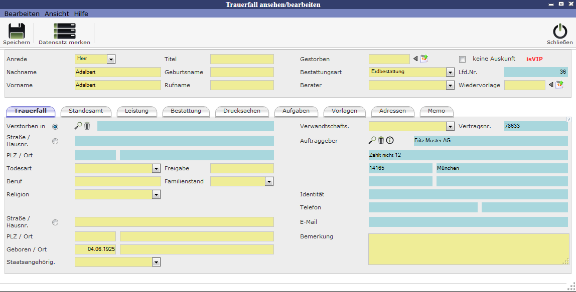The image size is (576, 292).
Task: Enable the keine Auskunft checkbox
Action: click(462, 60)
